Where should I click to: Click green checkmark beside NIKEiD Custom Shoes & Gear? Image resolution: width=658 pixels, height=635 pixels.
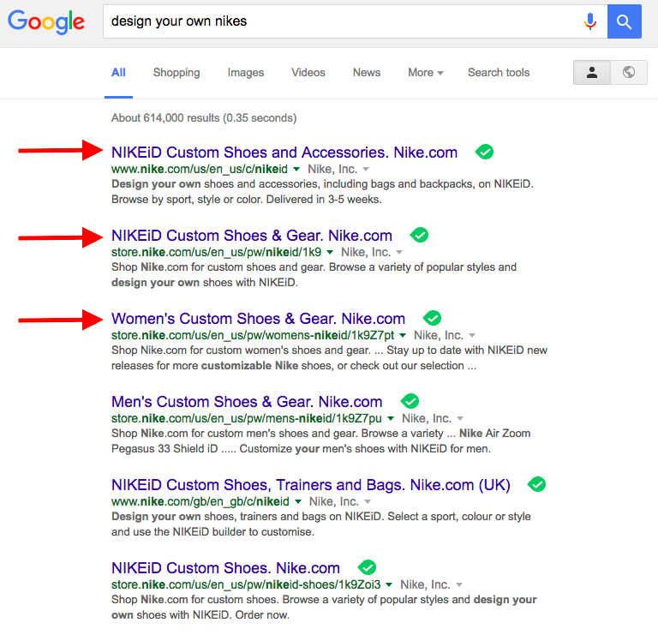pos(419,235)
